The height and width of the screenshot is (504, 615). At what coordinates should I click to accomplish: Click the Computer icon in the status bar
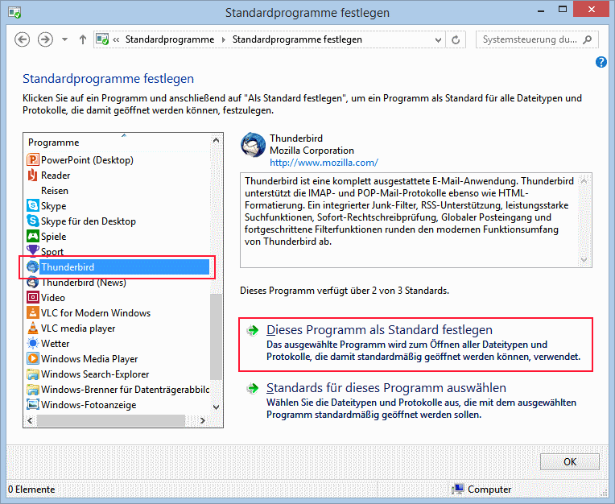coord(457,489)
